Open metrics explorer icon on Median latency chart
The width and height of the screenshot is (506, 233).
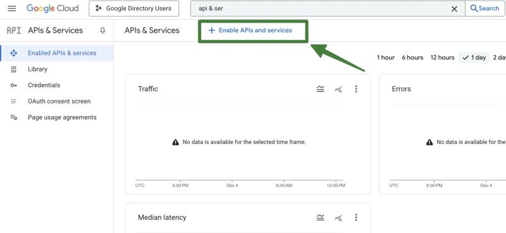(x=338, y=218)
